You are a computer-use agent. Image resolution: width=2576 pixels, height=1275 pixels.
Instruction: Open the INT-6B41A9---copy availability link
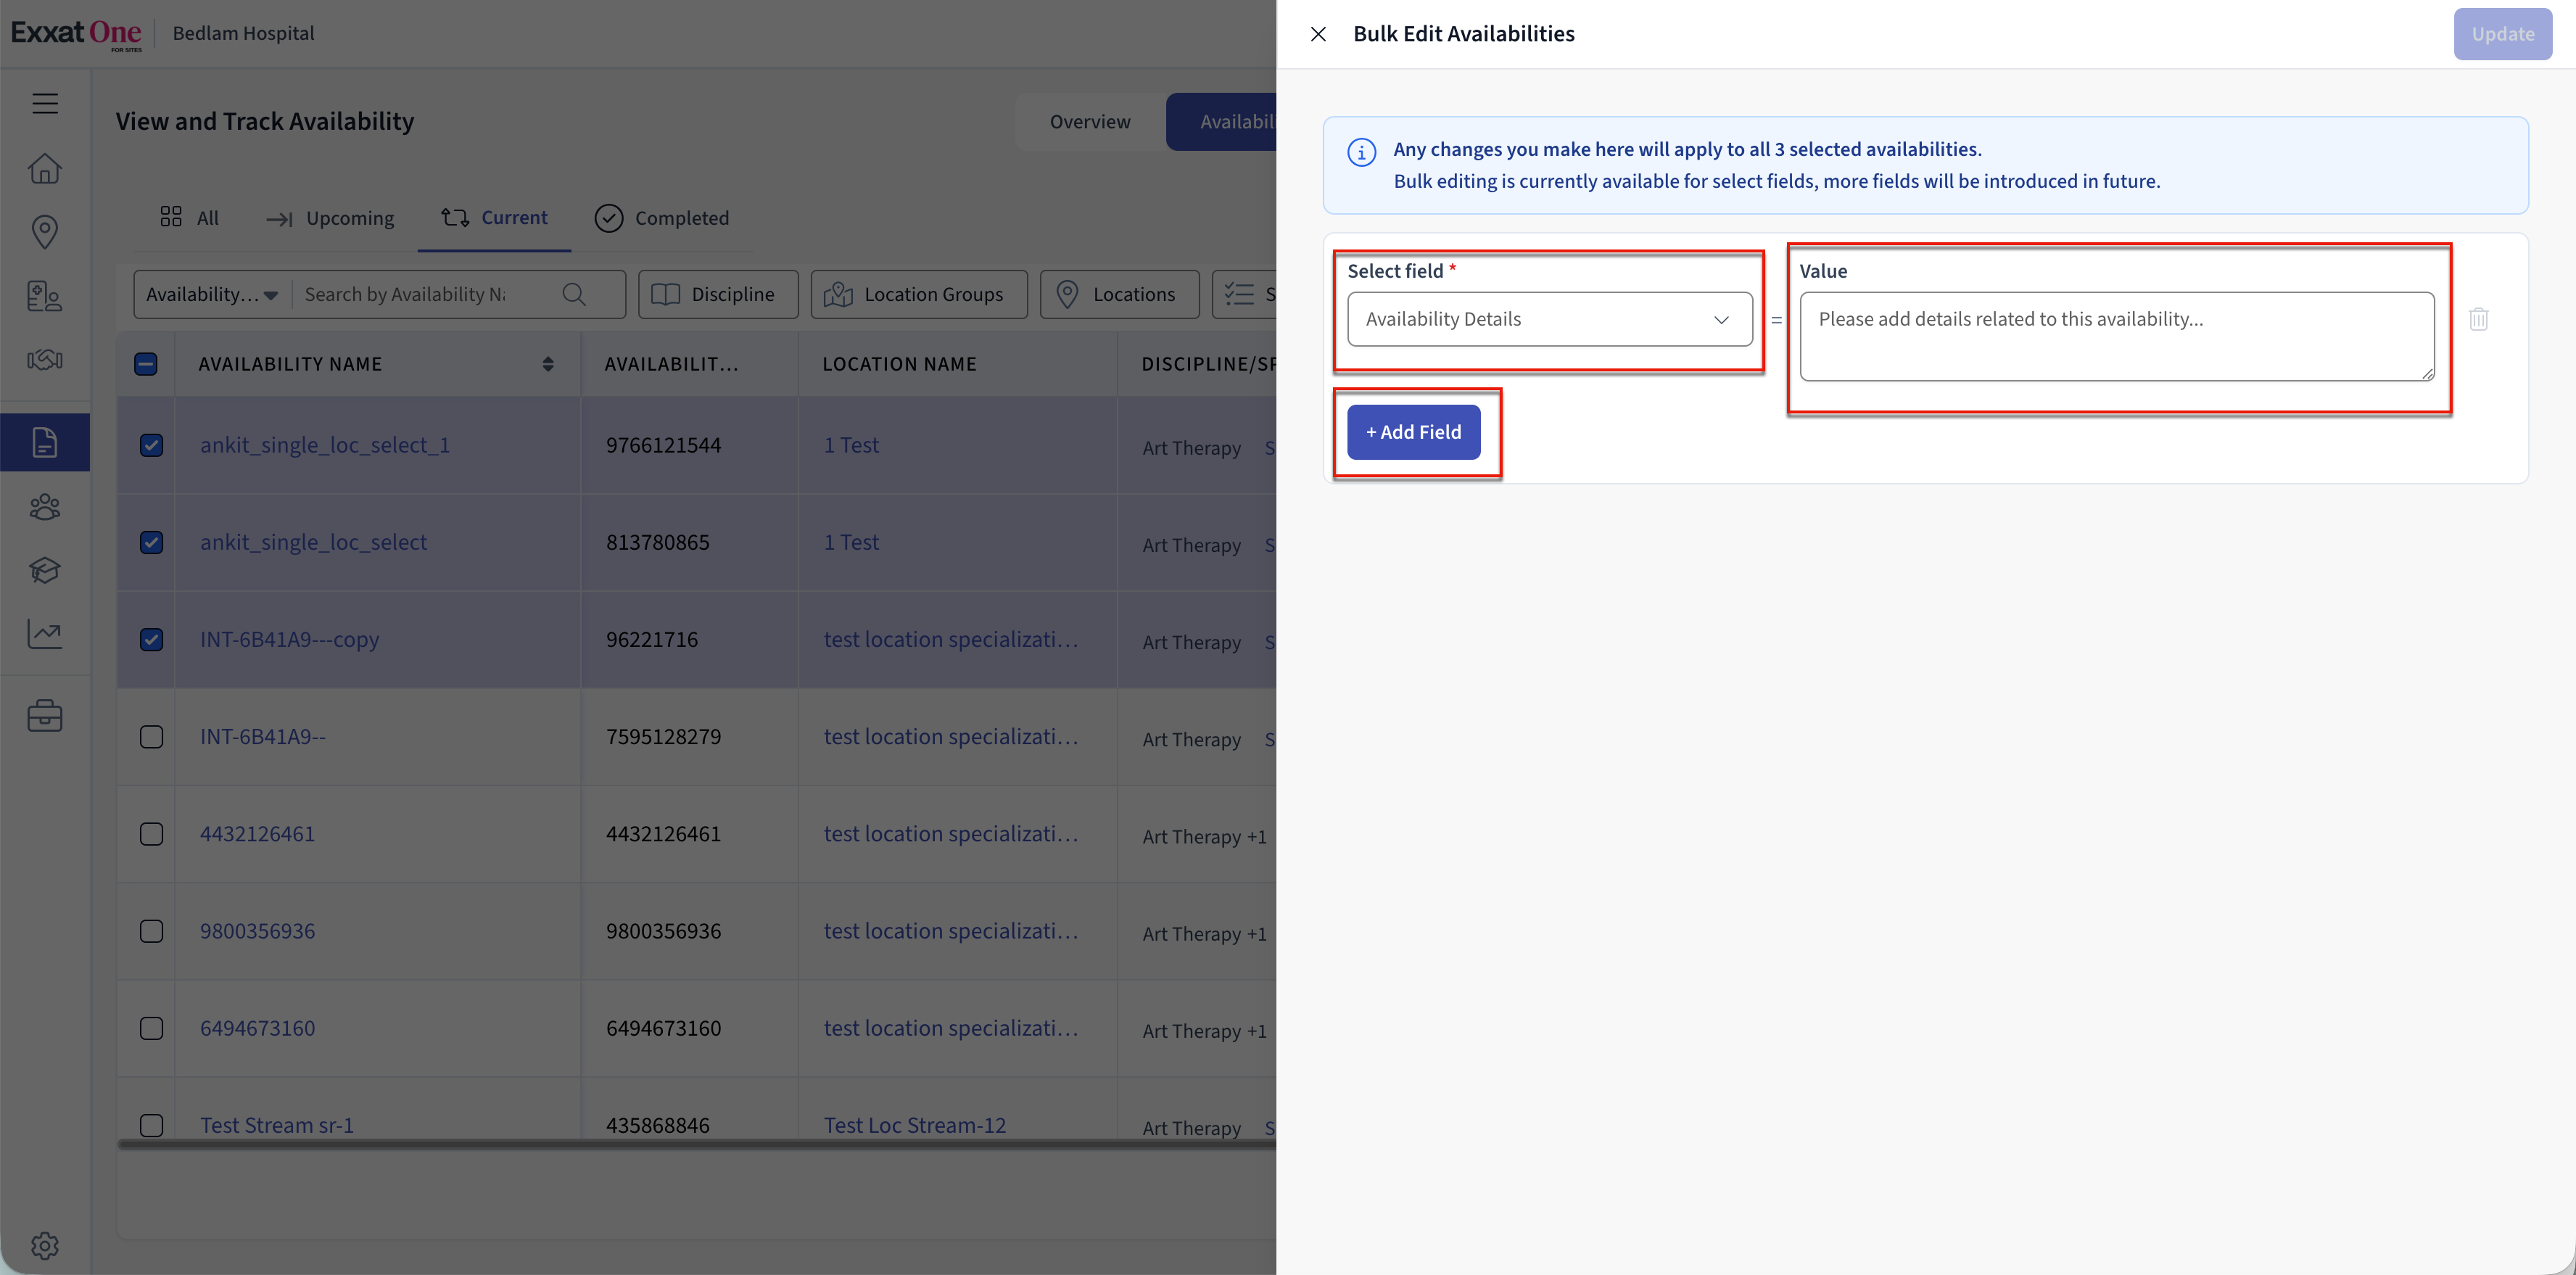pyautogui.click(x=289, y=639)
